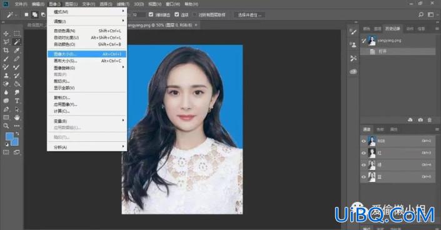Choose Auto Contrast (自动对比度) menu item
441x230 pixels.
[x=87, y=37]
